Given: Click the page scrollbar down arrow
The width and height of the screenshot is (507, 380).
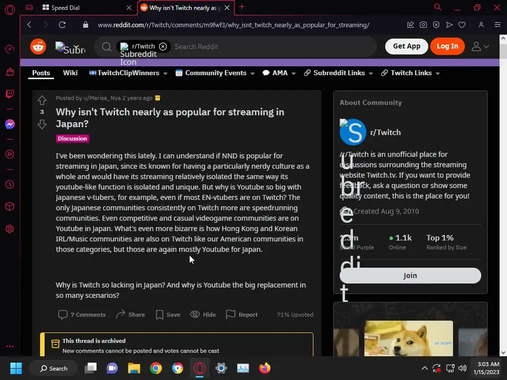Looking at the screenshot, I should coord(503,352).
